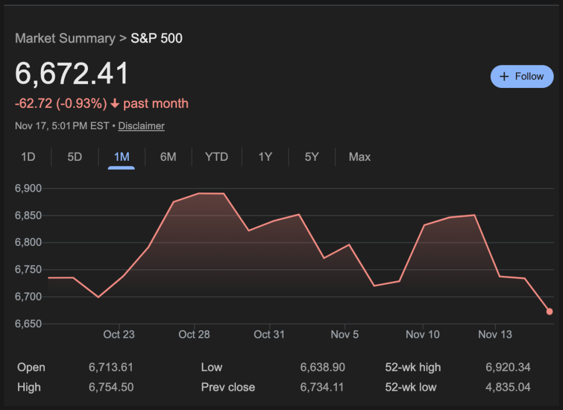Select the Max time range tab
The height and width of the screenshot is (410, 563).
[360, 157]
